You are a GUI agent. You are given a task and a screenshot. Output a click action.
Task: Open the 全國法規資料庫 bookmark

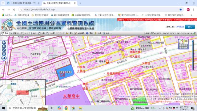(x=22, y=15)
